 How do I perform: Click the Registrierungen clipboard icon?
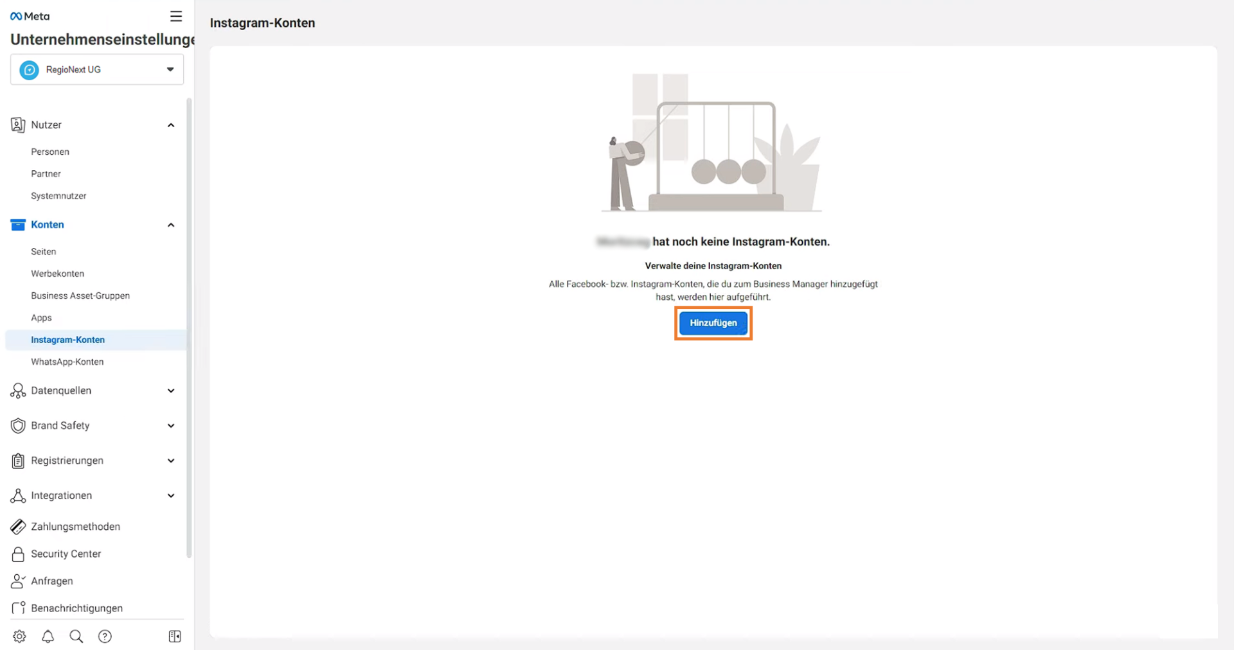(18, 461)
